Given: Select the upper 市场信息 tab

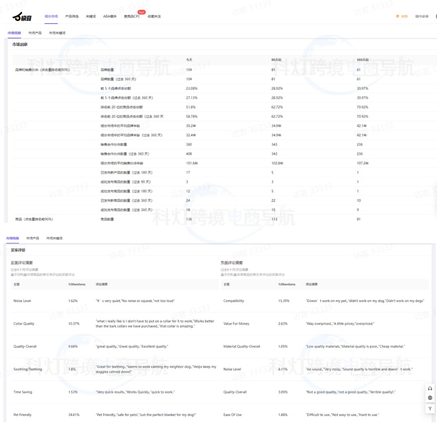Looking at the screenshot, I should [x=14, y=33].
